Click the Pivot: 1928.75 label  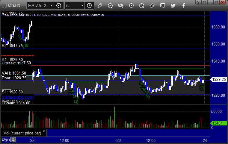(14, 78)
